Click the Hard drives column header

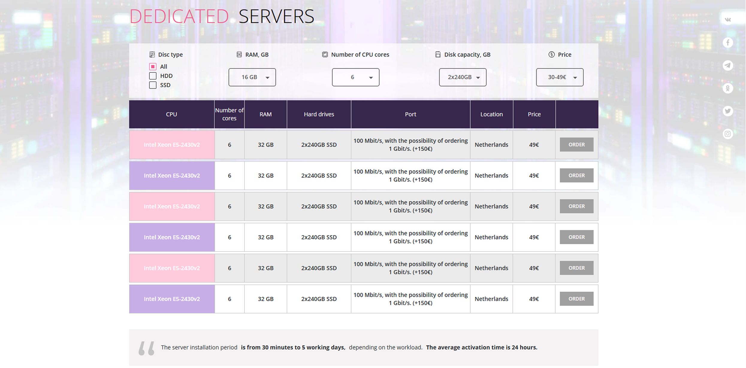click(x=319, y=114)
